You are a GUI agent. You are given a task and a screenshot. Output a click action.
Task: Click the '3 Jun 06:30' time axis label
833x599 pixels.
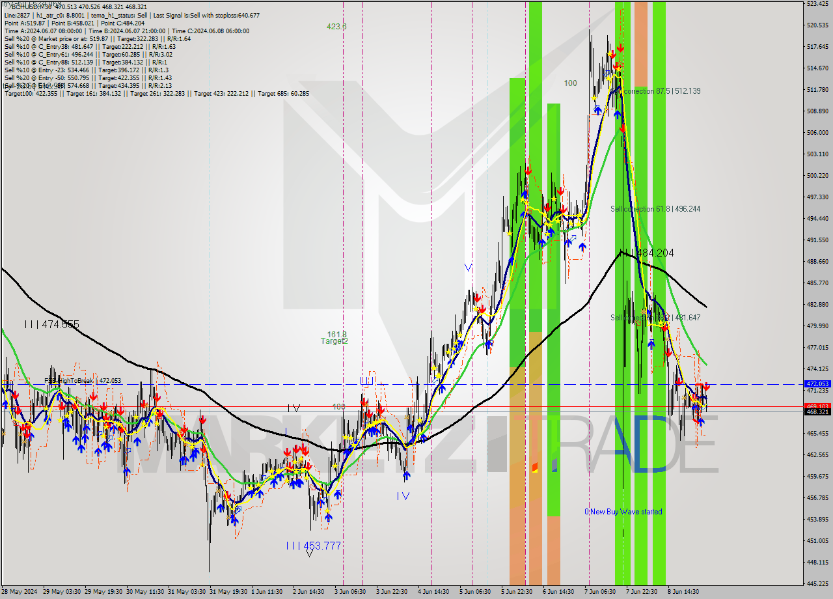coord(351,592)
